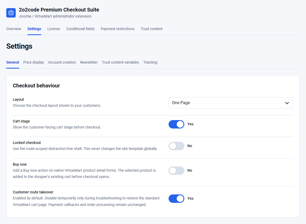Viewport: 306px width, 224px height.
Task: Click the 'Add a Buy now action' description
Action: pyautogui.click(x=84, y=173)
